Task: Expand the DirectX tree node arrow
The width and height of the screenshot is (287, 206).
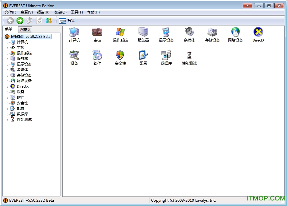Action: coord(7,87)
